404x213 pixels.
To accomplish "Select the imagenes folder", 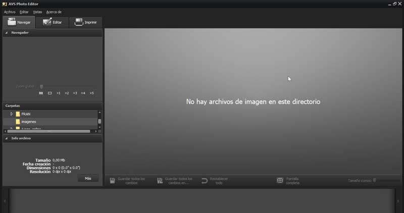I will pyautogui.click(x=29, y=122).
